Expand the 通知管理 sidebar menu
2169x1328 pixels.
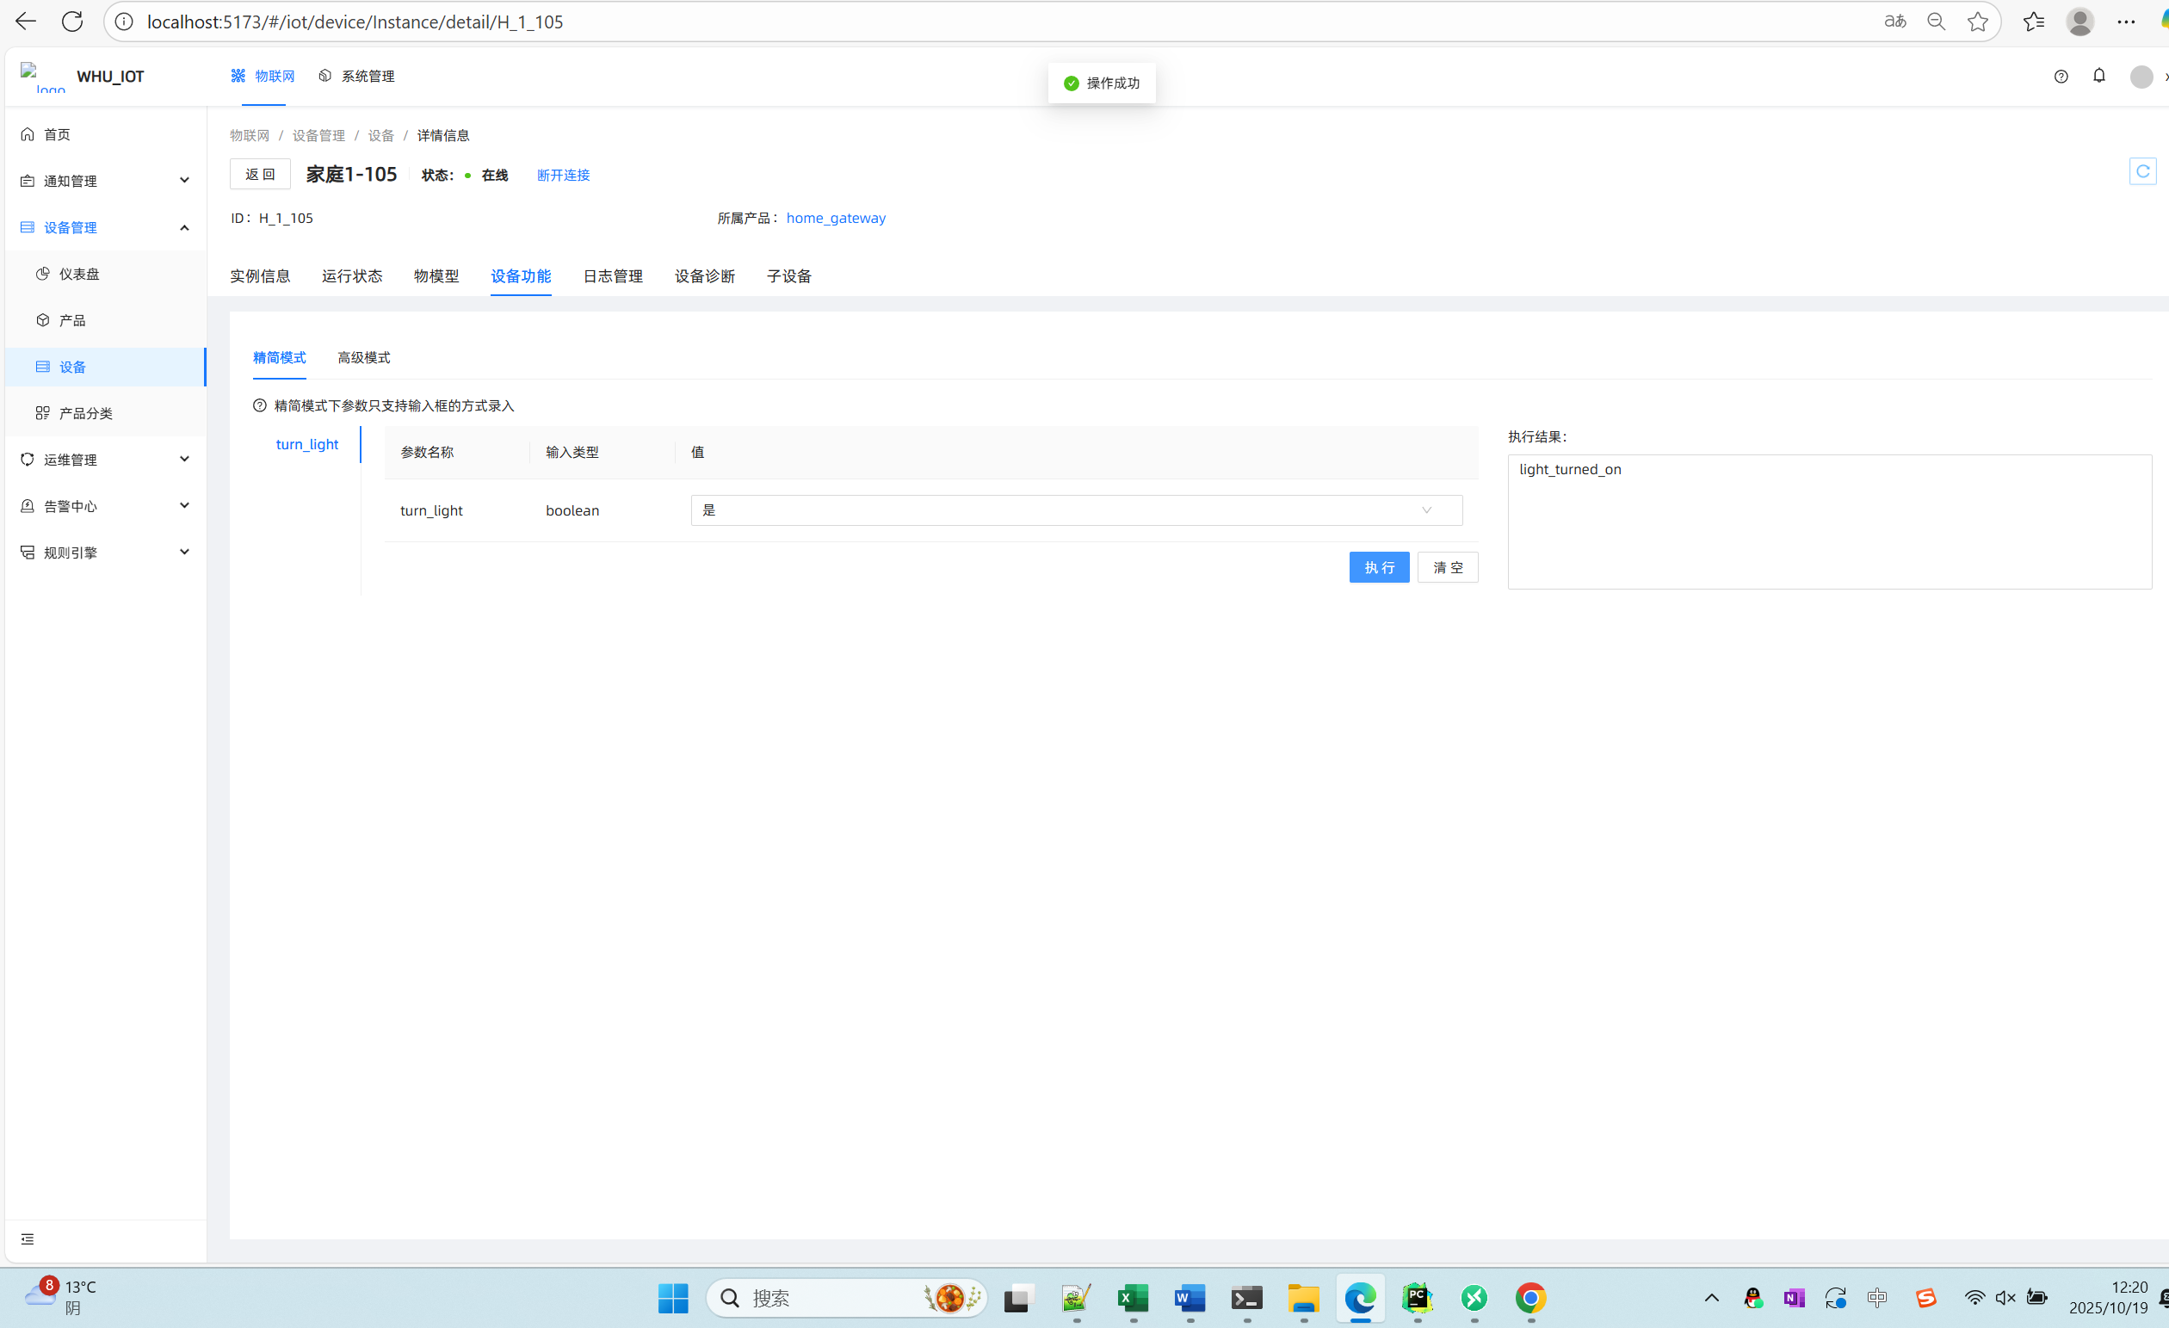[106, 181]
